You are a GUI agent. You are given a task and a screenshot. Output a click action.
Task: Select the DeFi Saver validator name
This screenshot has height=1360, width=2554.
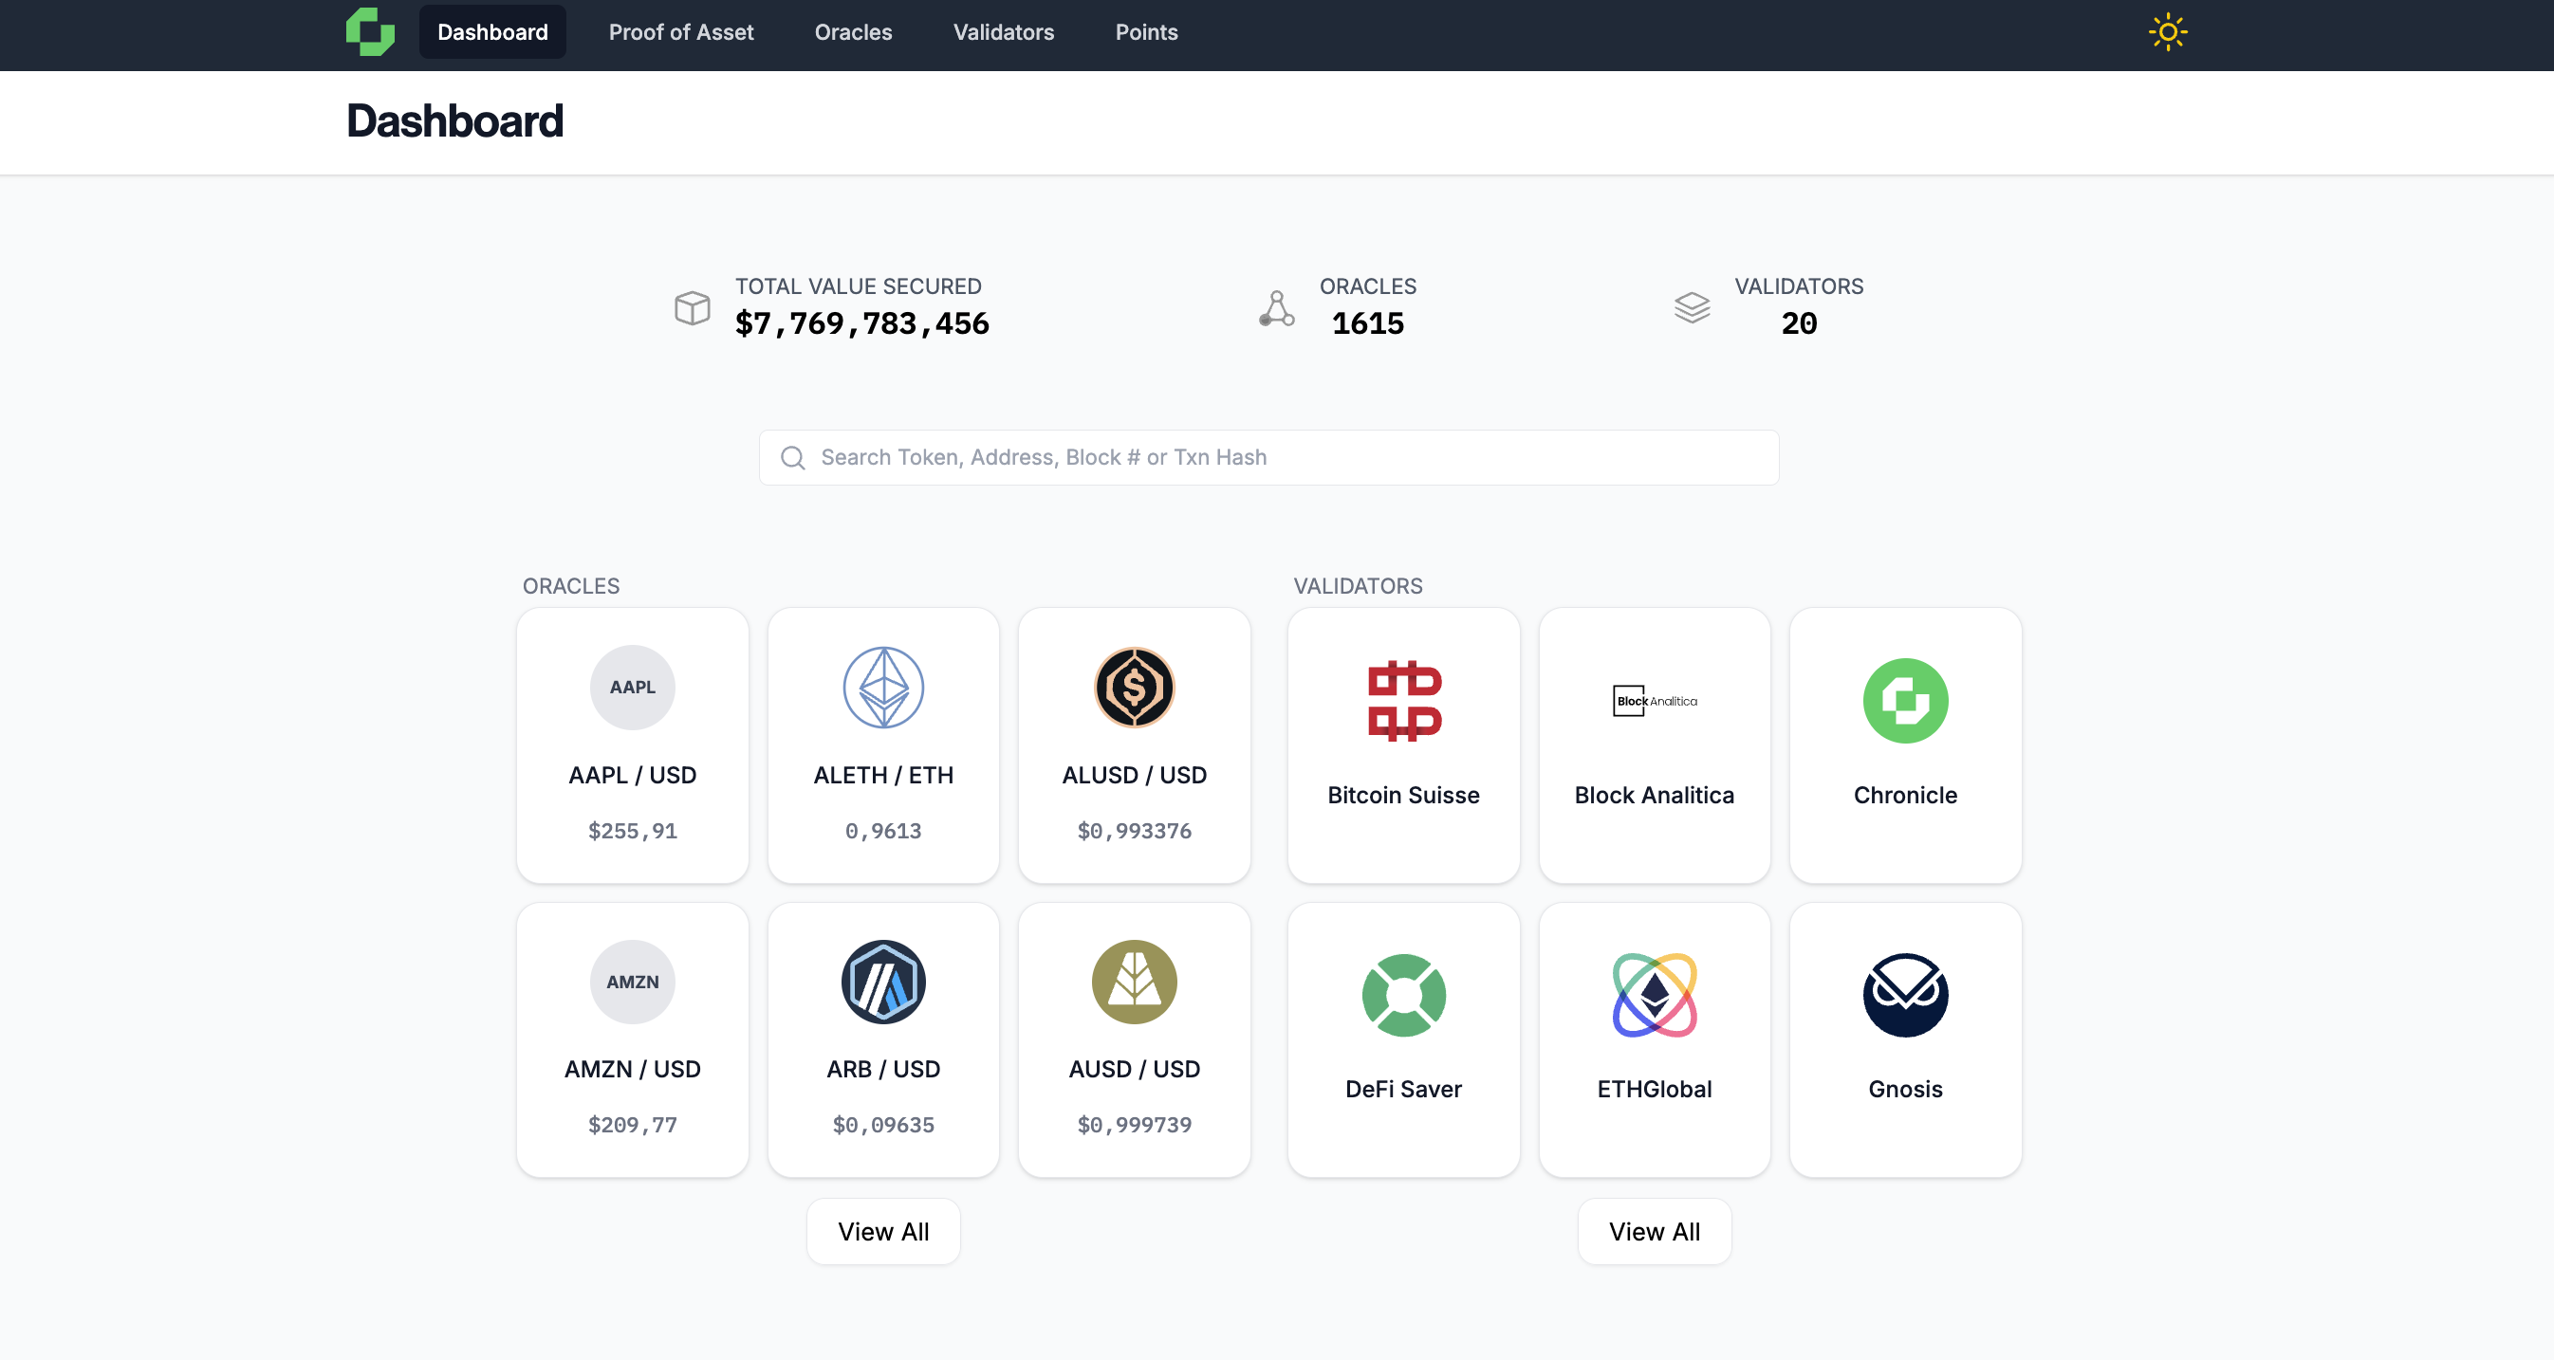click(1403, 1090)
